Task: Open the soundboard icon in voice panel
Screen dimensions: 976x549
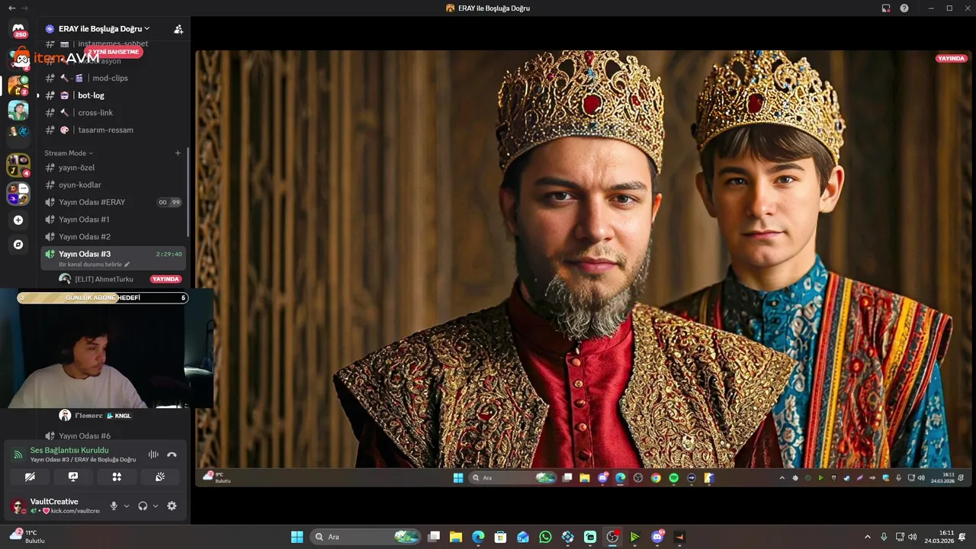Action: coord(160,477)
